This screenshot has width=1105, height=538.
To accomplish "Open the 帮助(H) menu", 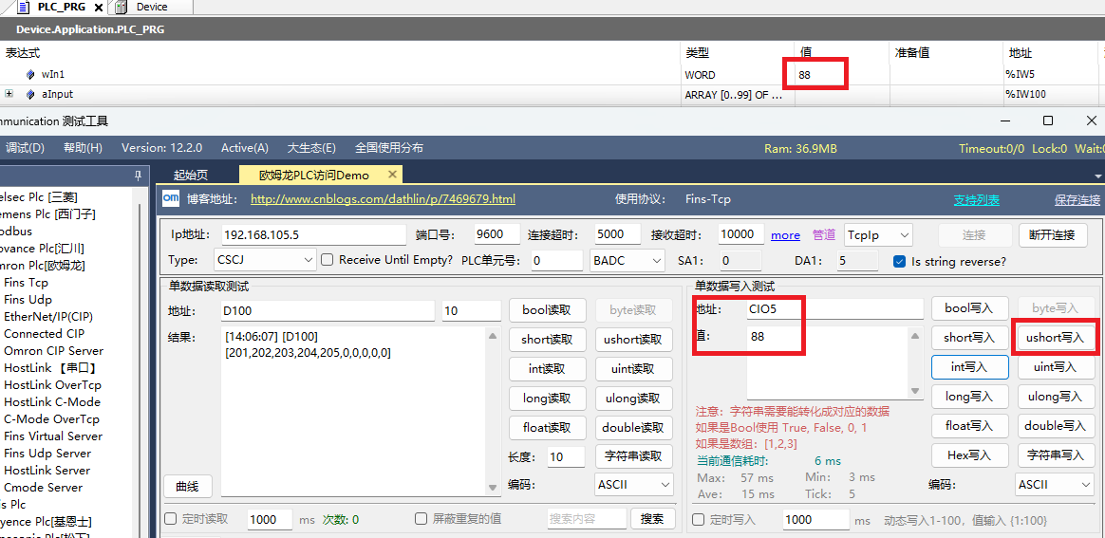I will pos(84,148).
